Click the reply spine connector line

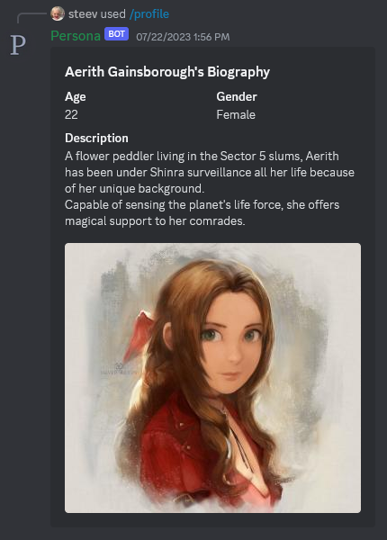[31, 18]
